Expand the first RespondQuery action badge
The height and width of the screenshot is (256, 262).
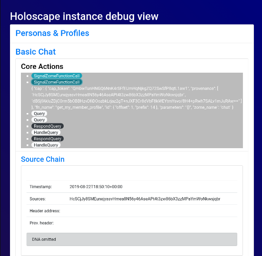coord(48,126)
